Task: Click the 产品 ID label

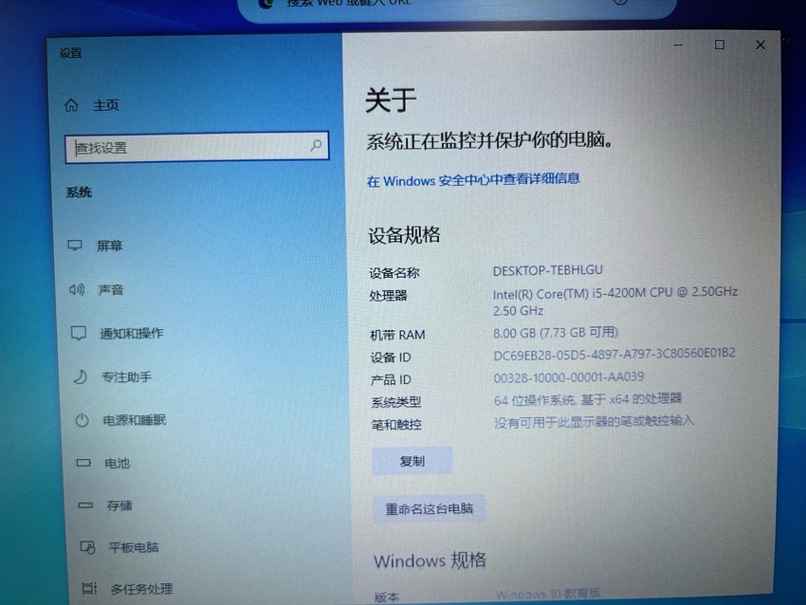Action: click(x=392, y=380)
